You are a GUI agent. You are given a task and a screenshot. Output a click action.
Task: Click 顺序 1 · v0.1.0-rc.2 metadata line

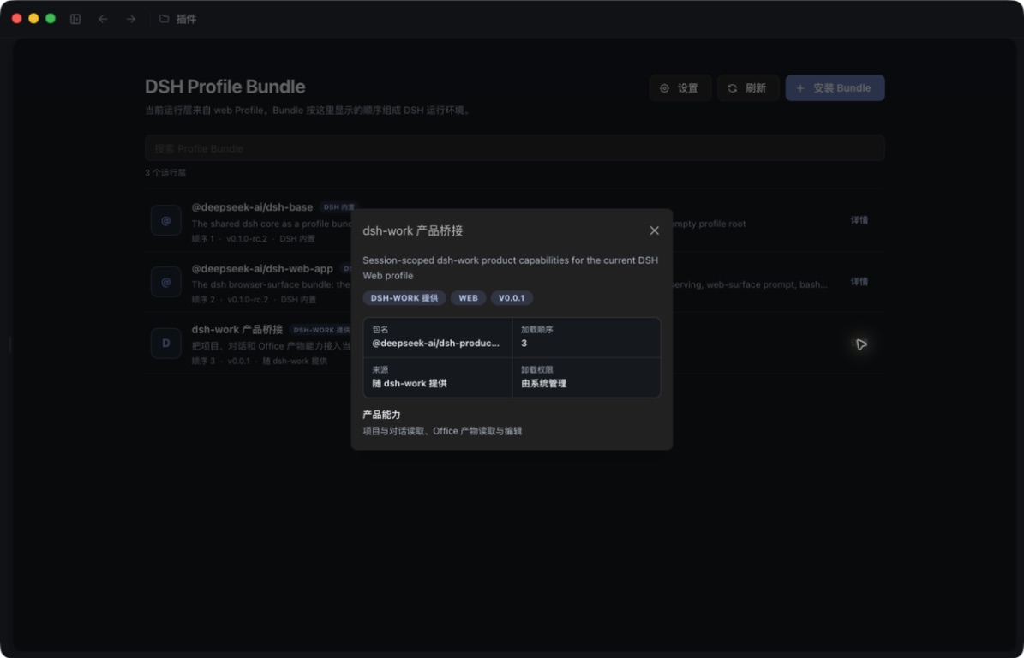point(254,239)
